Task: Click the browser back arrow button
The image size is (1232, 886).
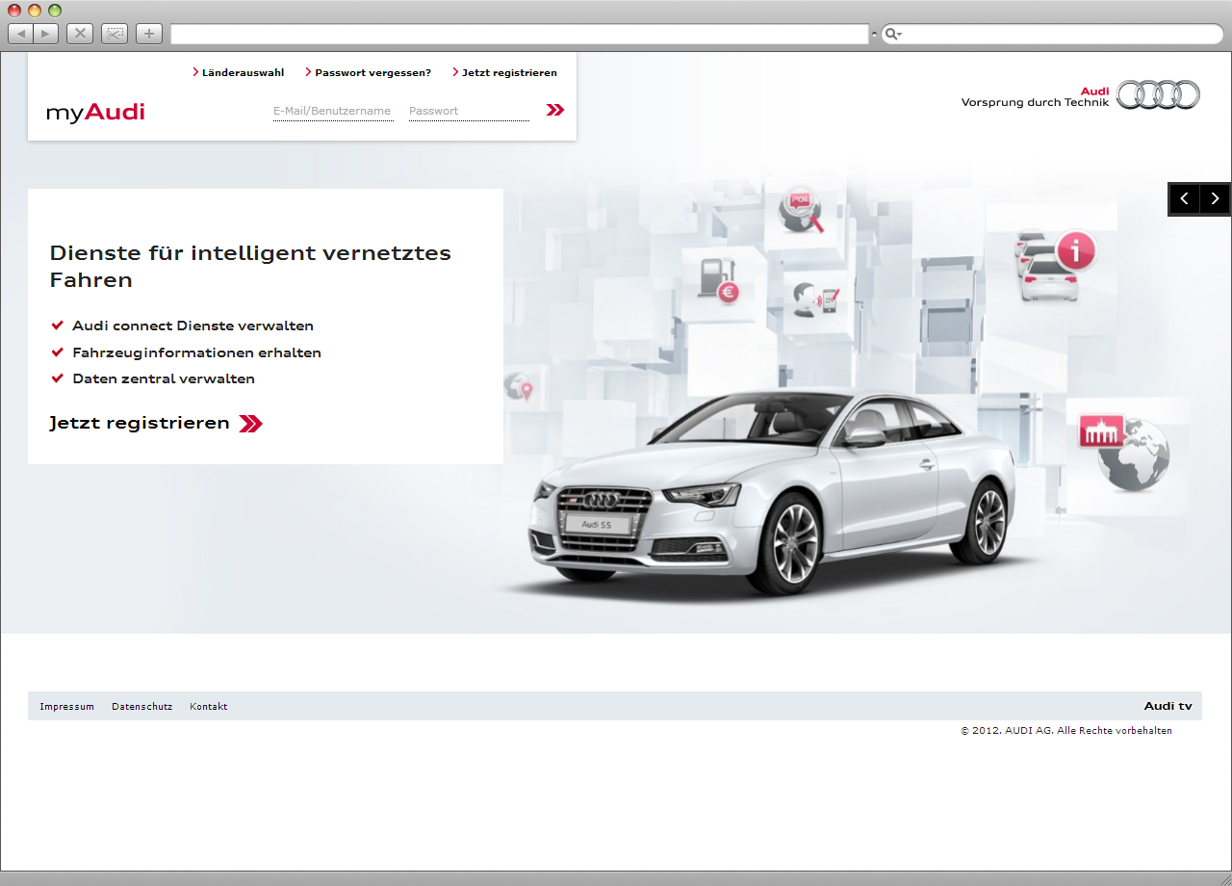Action: (20, 34)
